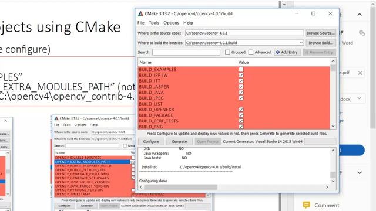Screen dimensions: 376x211
Task: Click the Browse Source button
Action: pos(321,33)
